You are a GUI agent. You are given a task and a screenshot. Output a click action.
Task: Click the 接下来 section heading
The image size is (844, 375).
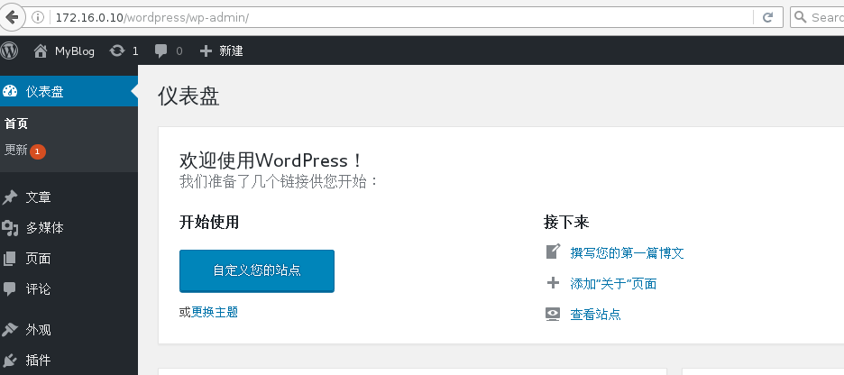pos(566,222)
